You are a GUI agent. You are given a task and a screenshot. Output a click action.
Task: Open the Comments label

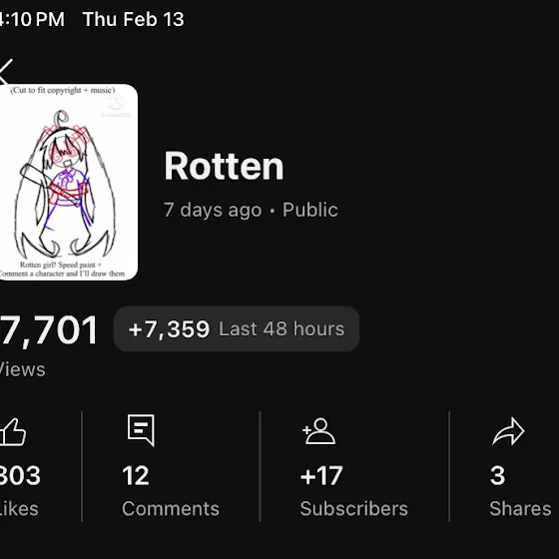pyautogui.click(x=171, y=509)
